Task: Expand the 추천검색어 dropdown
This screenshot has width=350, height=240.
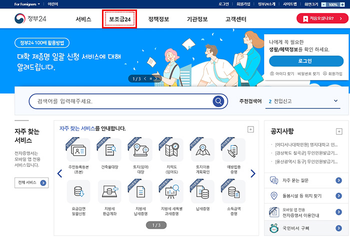Action: [x=335, y=101]
